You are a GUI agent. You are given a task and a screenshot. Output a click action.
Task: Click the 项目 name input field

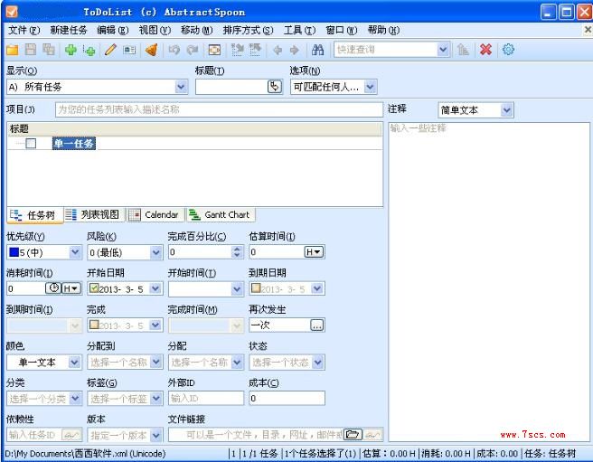[x=219, y=109]
